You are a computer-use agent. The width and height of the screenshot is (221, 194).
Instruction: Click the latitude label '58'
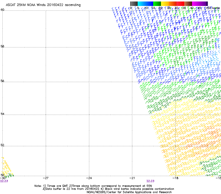pos(2,46)
